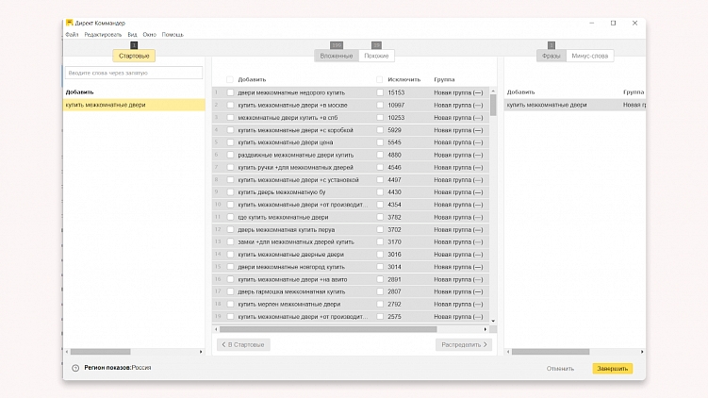Check add box for 'купить дверь межкомнатную бу'
This screenshot has width=708, height=398.
pos(230,192)
